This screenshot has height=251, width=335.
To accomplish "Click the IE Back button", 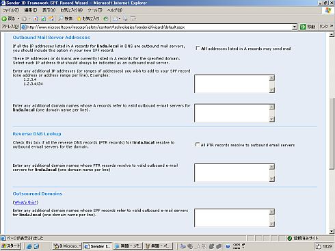I will click(x=8, y=18).
